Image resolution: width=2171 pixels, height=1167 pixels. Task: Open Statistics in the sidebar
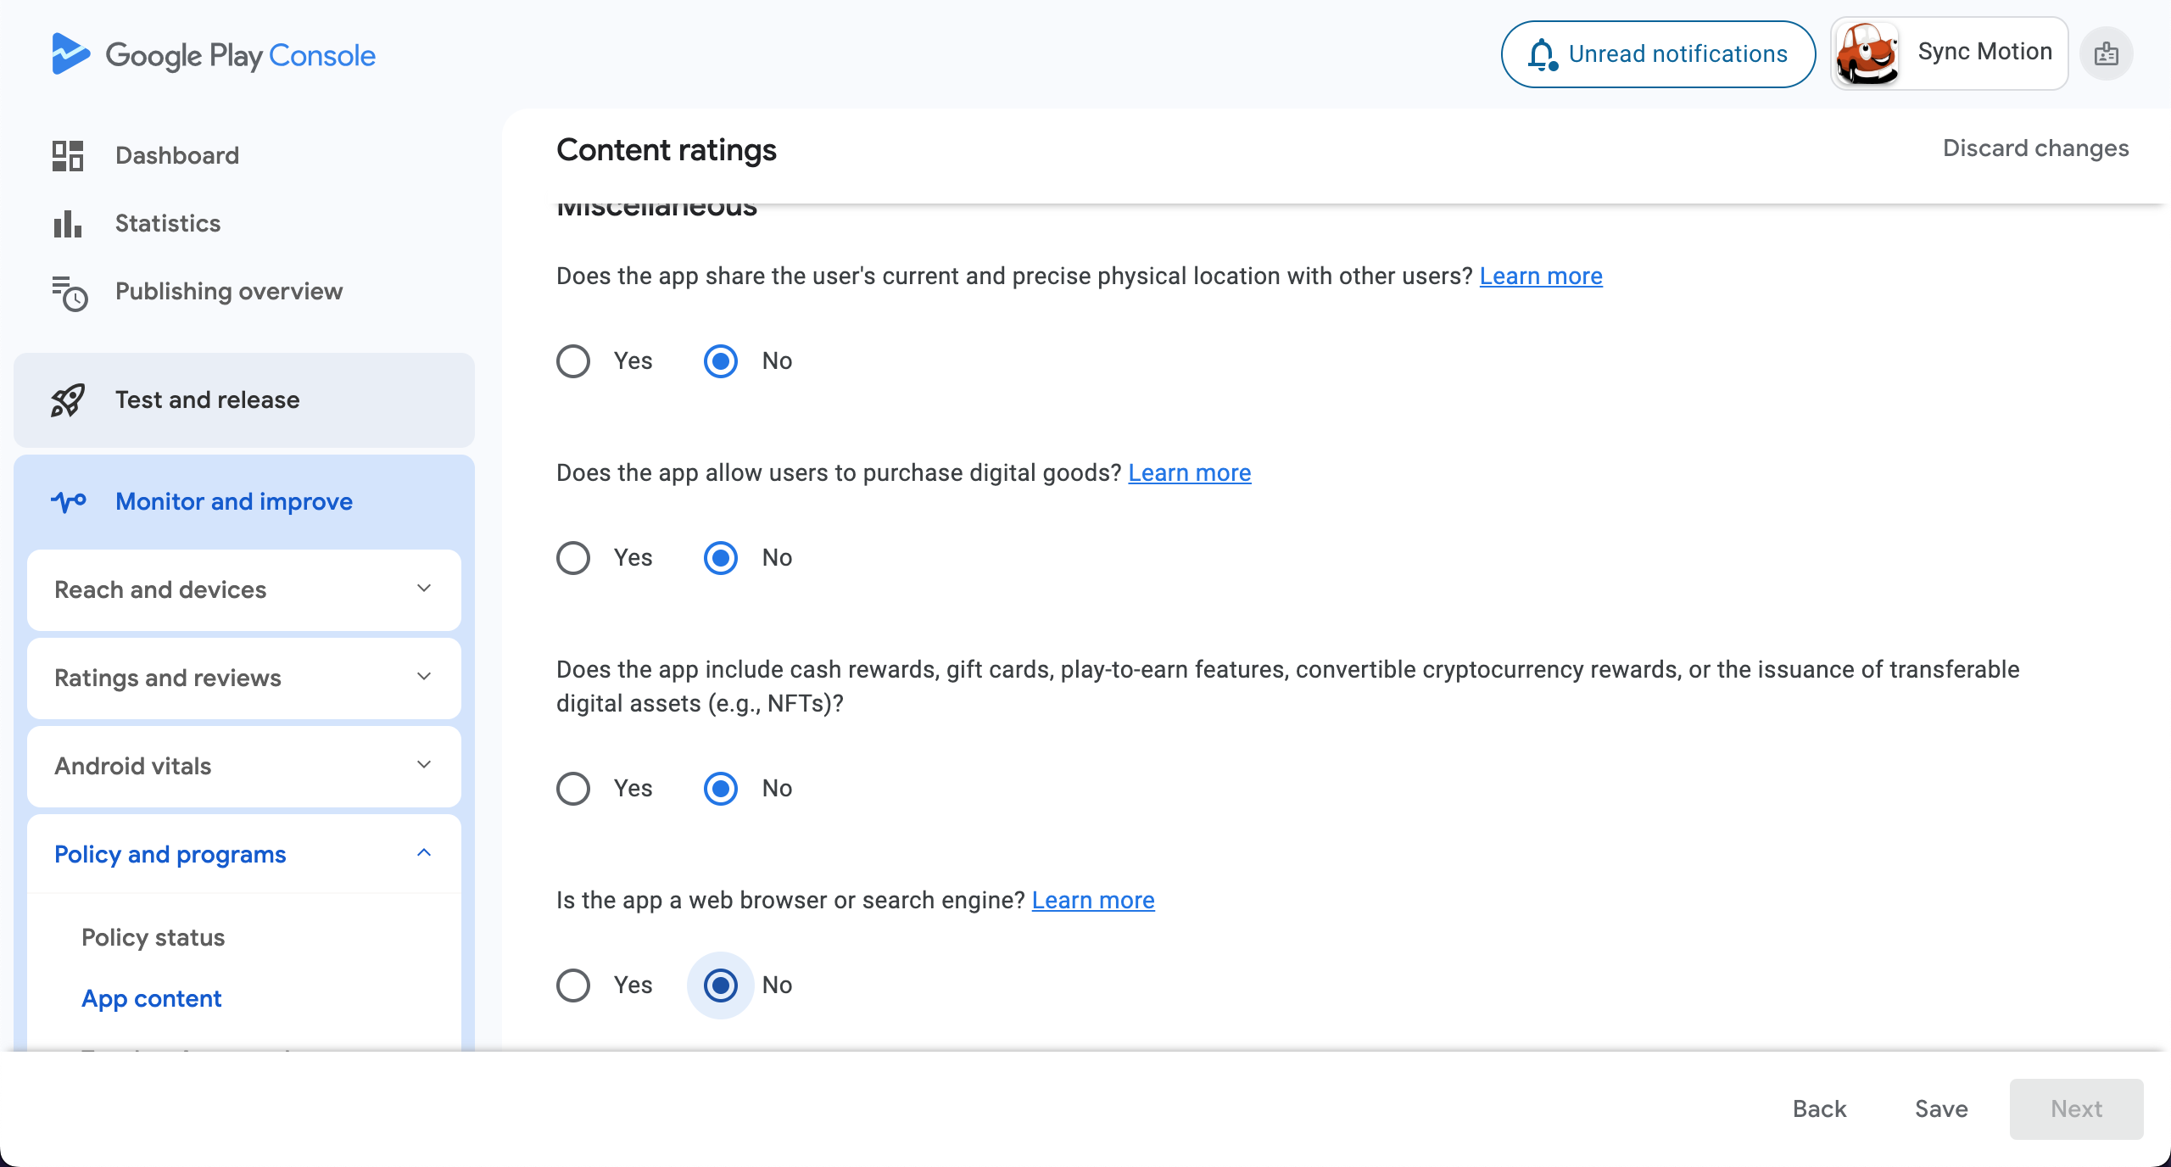click(168, 224)
